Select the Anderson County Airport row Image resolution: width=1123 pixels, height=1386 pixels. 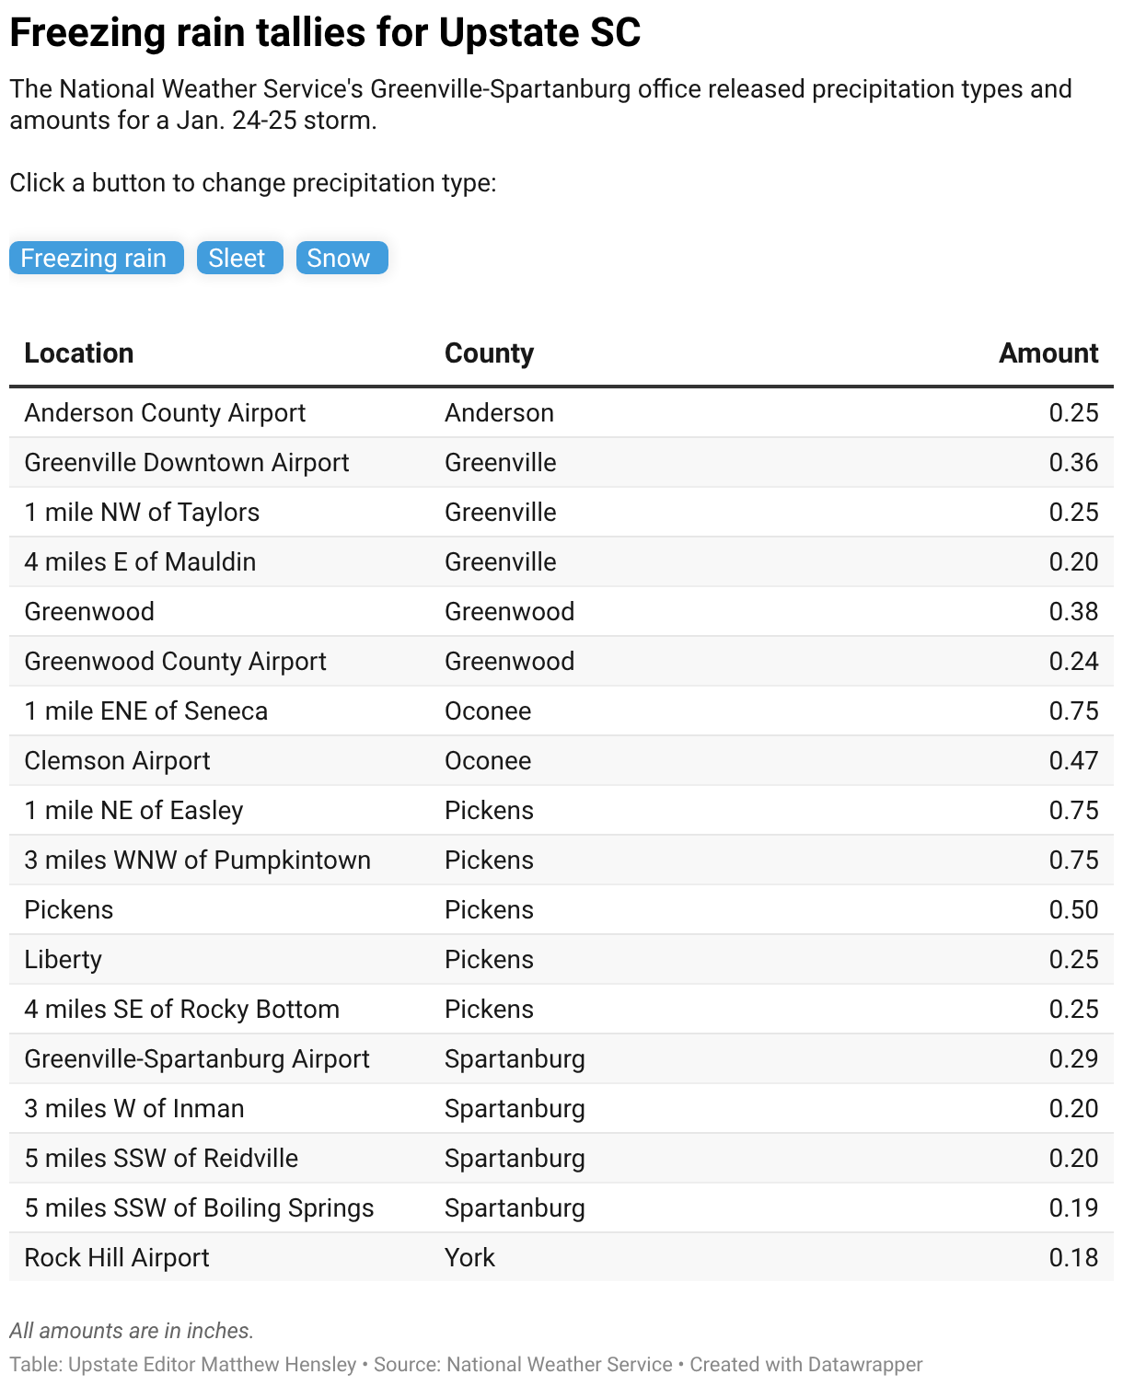pos(561,412)
